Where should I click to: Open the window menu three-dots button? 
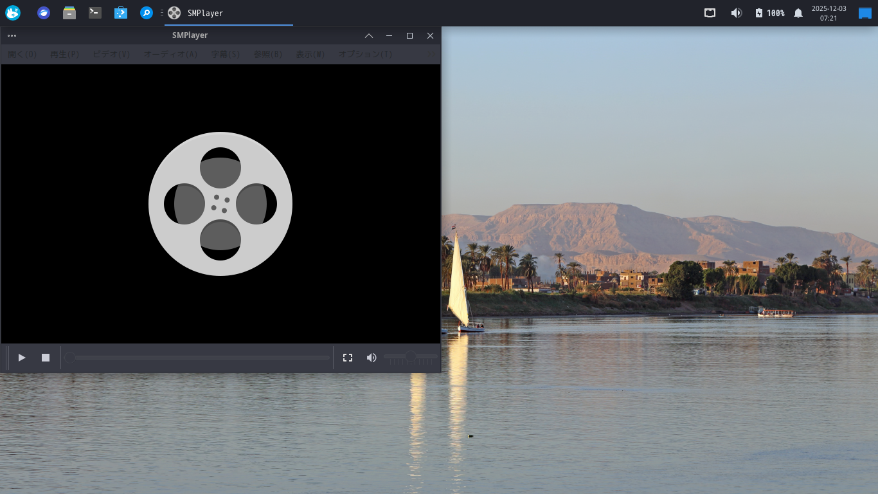tap(12, 36)
